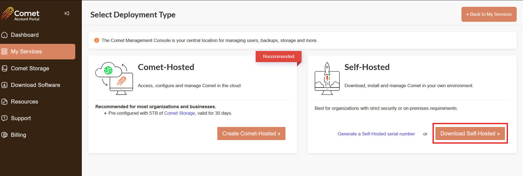Click the My Services server icon
This screenshot has width=523, height=176.
[4, 51]
